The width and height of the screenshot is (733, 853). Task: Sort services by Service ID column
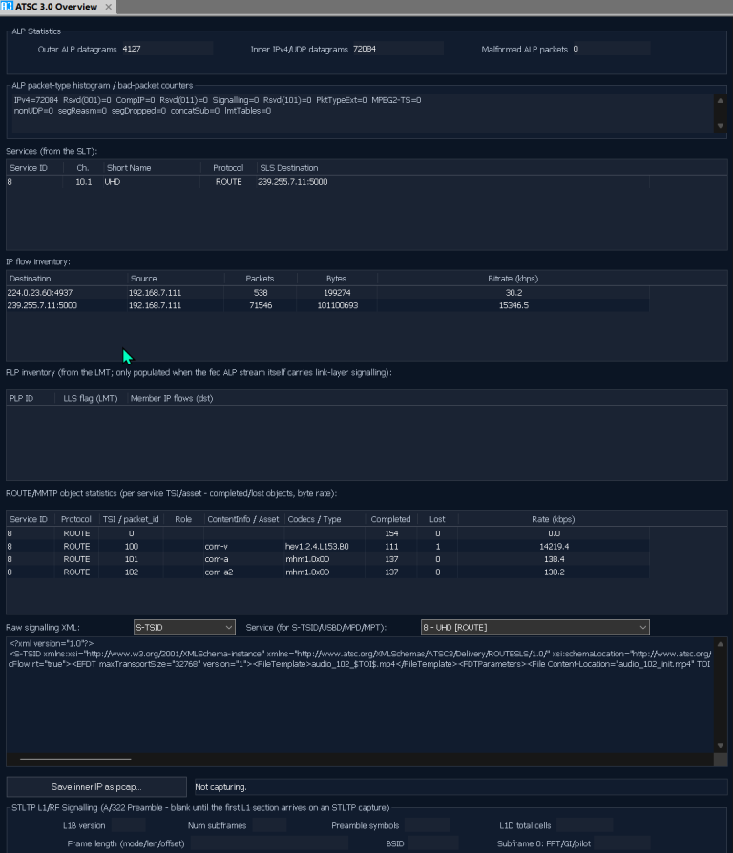[x=34, y=168]
